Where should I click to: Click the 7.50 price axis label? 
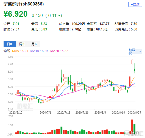pyautogui.click(x=10, y=57)
